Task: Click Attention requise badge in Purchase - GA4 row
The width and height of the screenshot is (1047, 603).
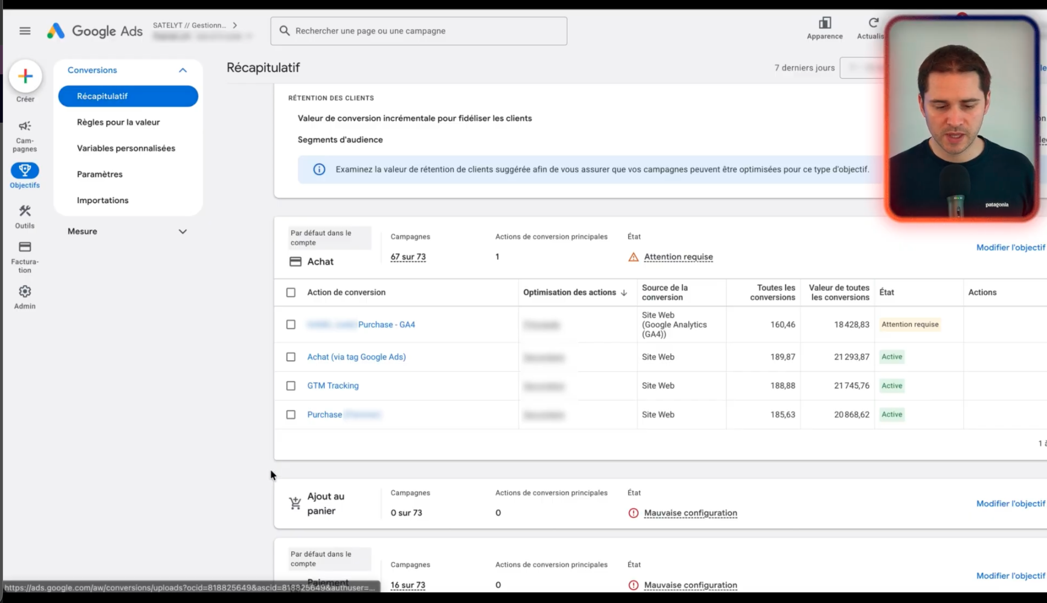Action: point(910,324)
